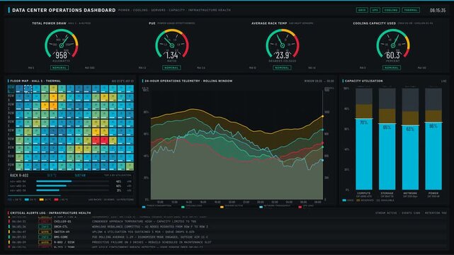Image resolution: width=454 pixels, height=255 pixels.
Task: Click the INFO badge on ORCH-CTL row
Action: 45,227
